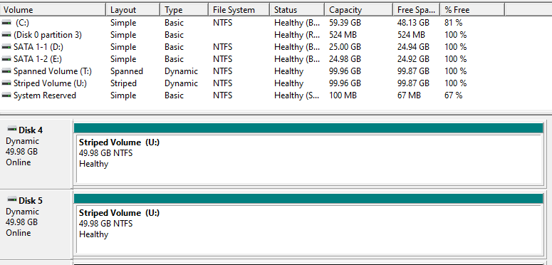Click the drive icon for Disk 0 partition 3
This screenshot has height=265, width=552.
pyautogui.click(x=6, y=34)
